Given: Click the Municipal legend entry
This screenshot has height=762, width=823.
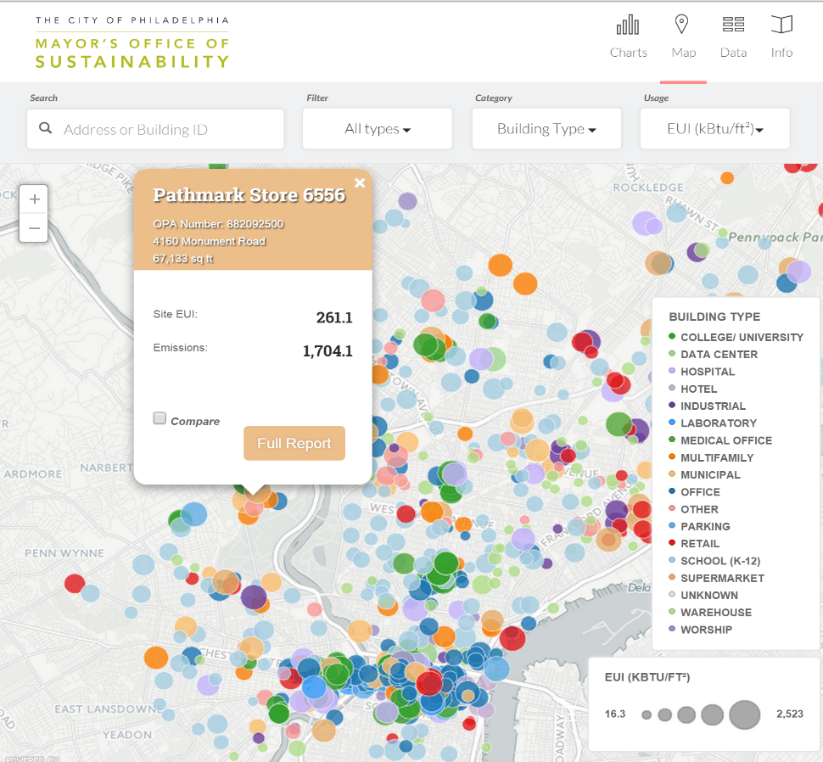Looking at the screenshot, I should click(704, 475).
